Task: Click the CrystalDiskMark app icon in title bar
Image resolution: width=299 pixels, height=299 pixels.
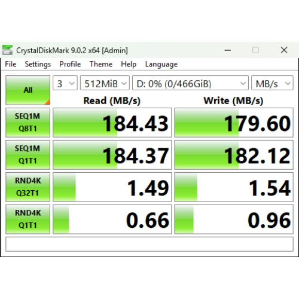Action: (7, 50)
